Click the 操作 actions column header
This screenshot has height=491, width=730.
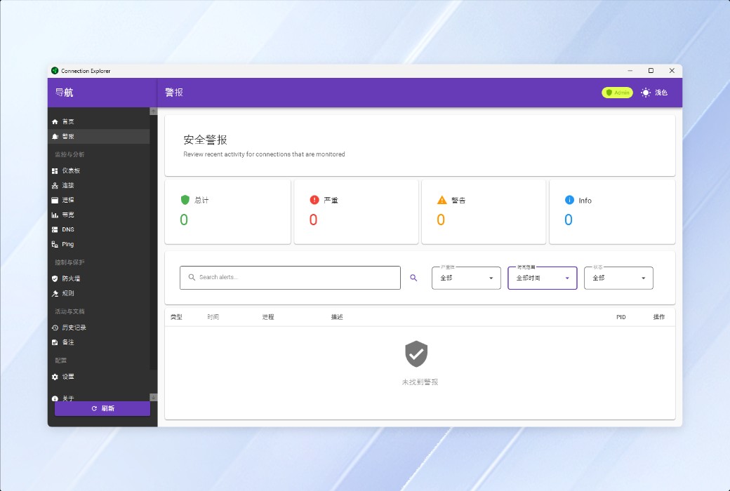click(x=659, y=317)
